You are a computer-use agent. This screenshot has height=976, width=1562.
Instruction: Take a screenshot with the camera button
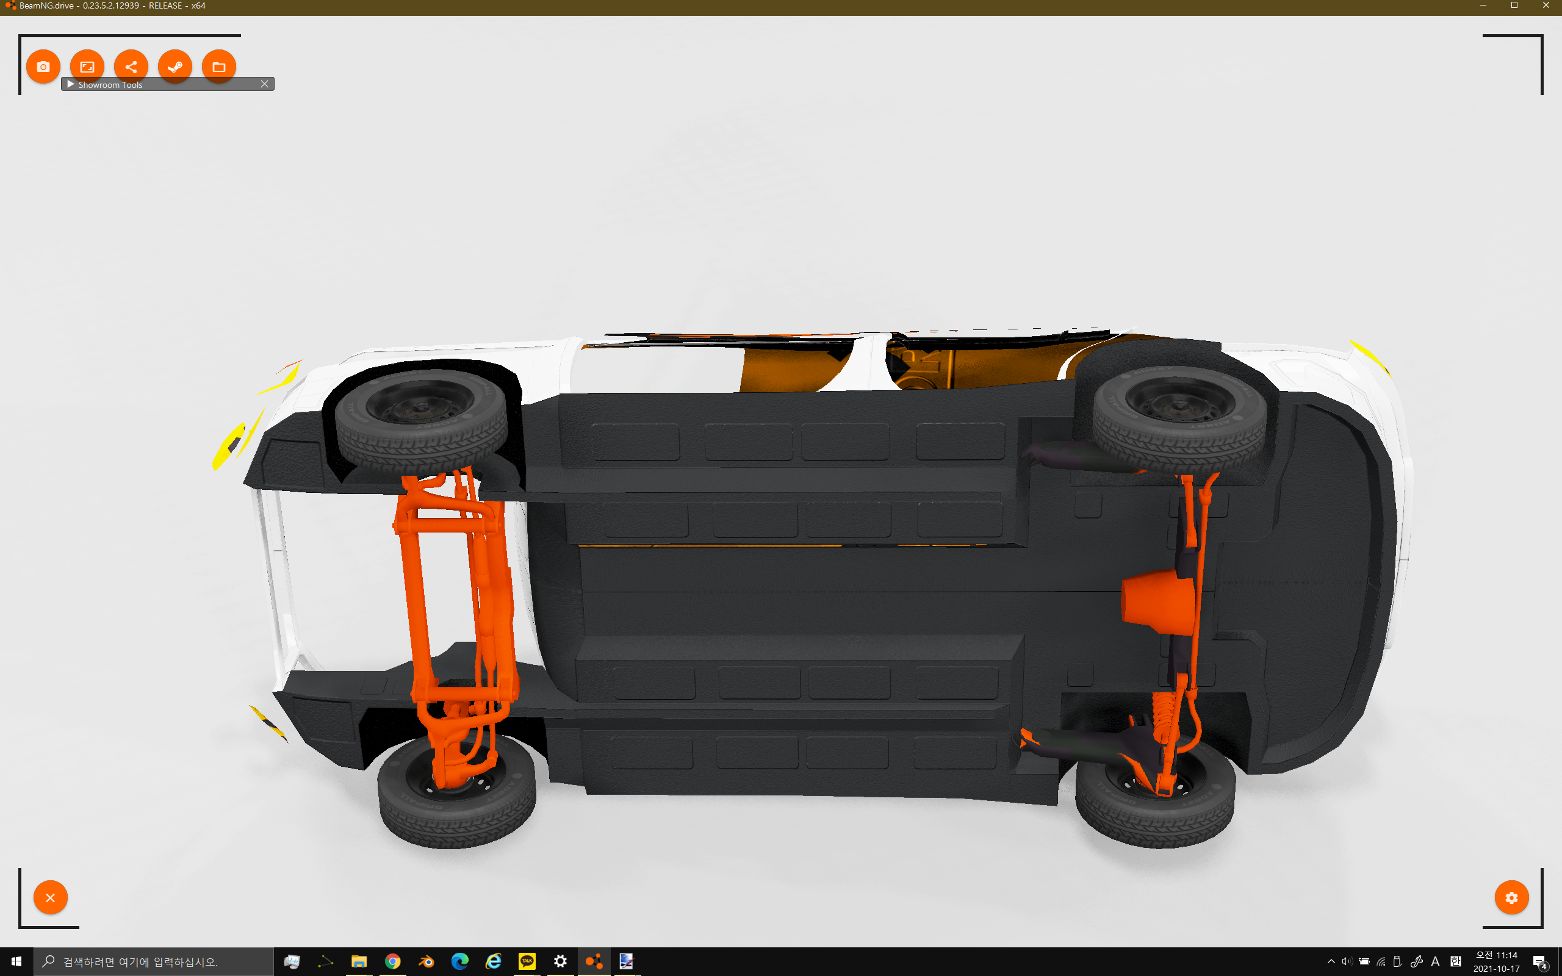tap(43, 66)
